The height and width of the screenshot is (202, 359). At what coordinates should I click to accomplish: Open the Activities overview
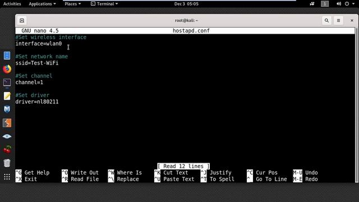click(x=12, y=4)
